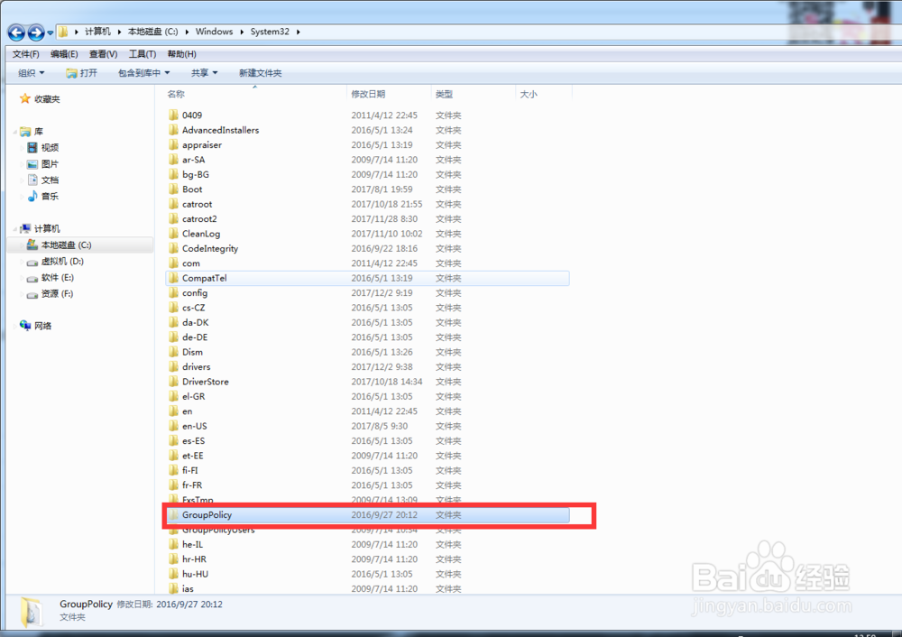The height and width of the screenshot is (637, 902).
Task: Select the AdvancedInstallers folder icon
Action: tap(174, 129)
